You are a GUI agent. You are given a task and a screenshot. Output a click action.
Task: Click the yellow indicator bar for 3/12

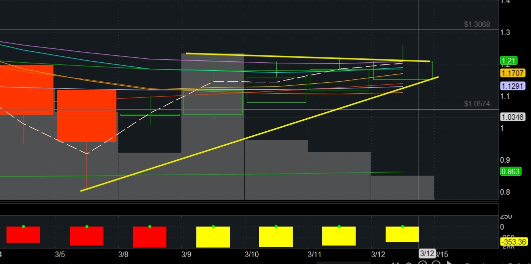(x=402, y=234)
